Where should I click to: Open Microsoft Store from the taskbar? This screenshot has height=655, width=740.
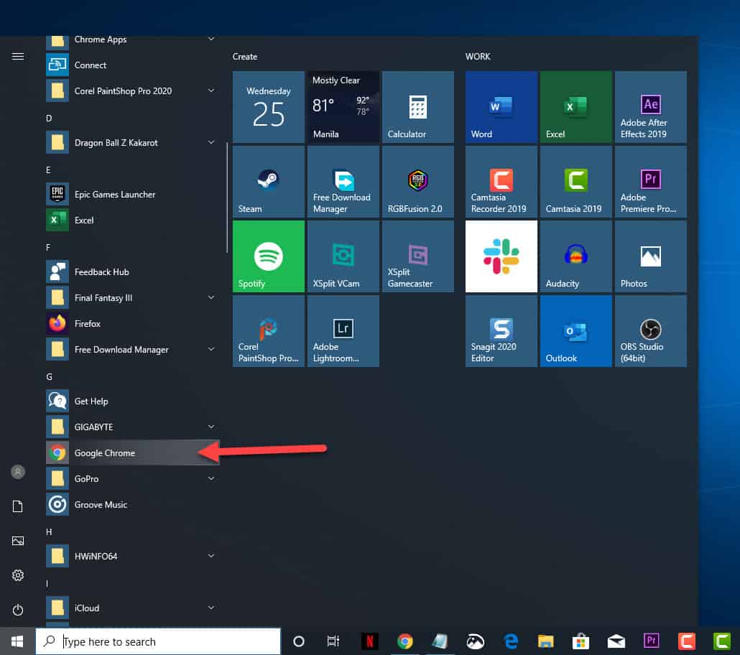tap(581, 641)
